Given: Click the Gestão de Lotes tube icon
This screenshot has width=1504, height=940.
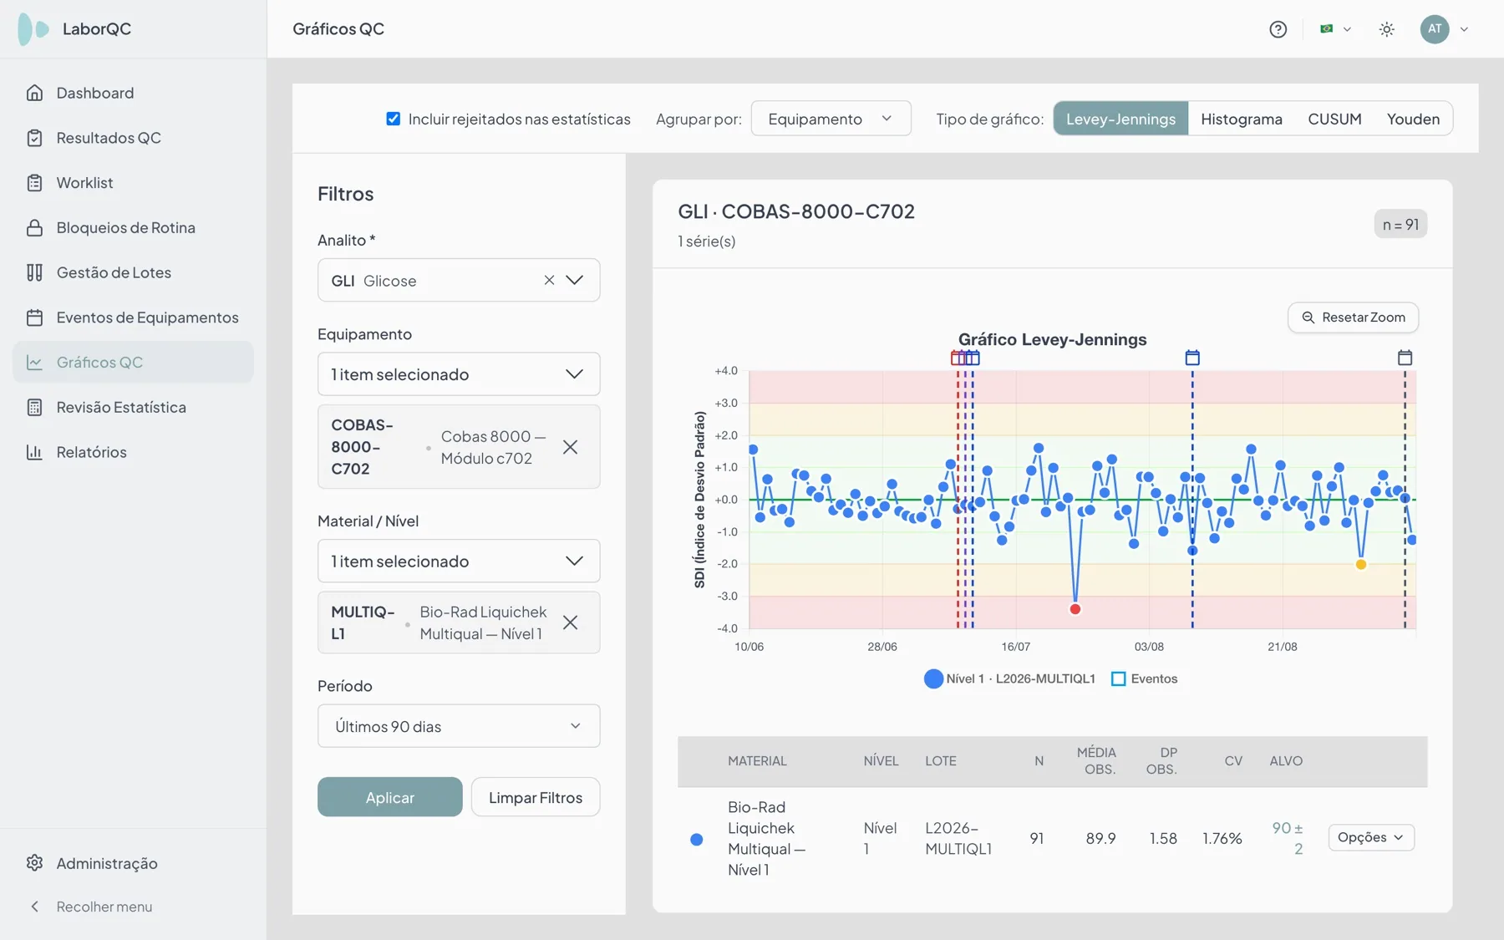Looking at the screenshot, I should 34,272.
